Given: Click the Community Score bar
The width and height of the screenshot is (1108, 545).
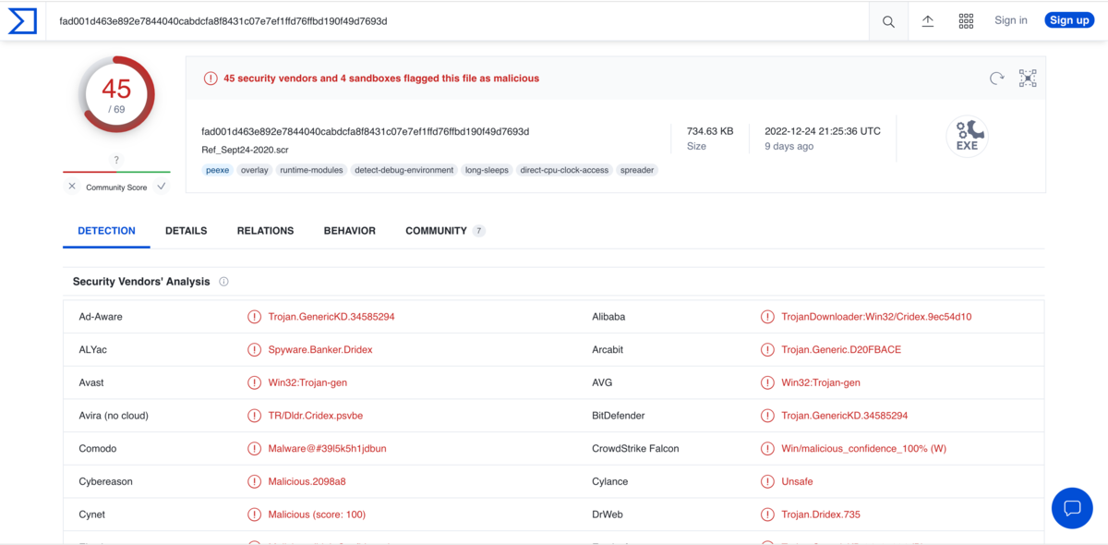Looking at the screenshot, I should tap(116, 172).
